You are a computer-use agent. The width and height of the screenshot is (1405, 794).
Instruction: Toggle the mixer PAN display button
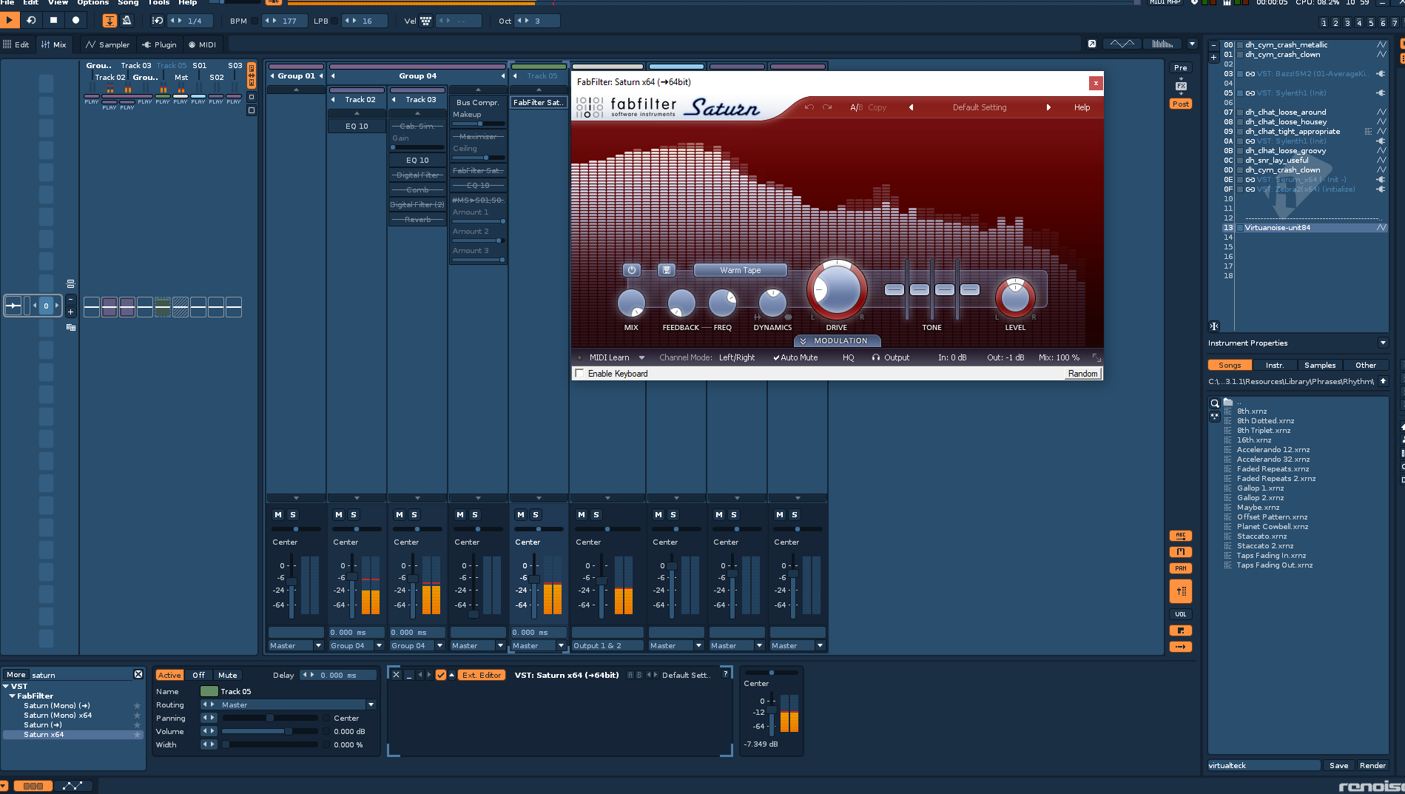click(x=1181, y=568)
